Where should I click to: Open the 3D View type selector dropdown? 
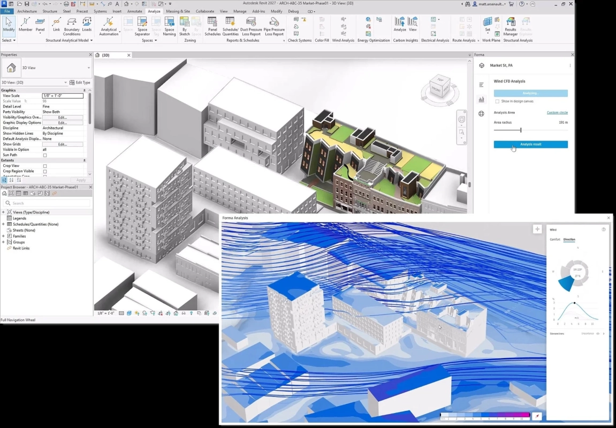88,67
